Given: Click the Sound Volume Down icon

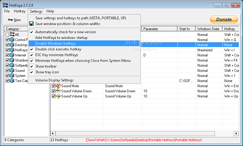Looking at the screenshot, I should click(58, 91).
